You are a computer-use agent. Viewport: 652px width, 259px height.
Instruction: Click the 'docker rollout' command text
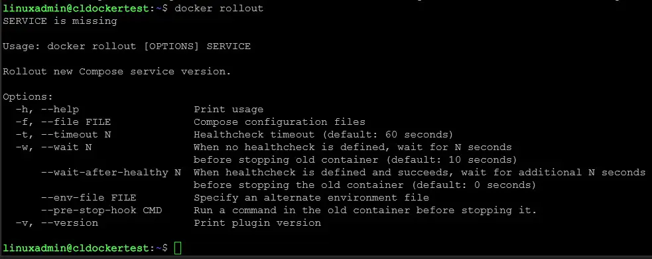pos(219,9)
